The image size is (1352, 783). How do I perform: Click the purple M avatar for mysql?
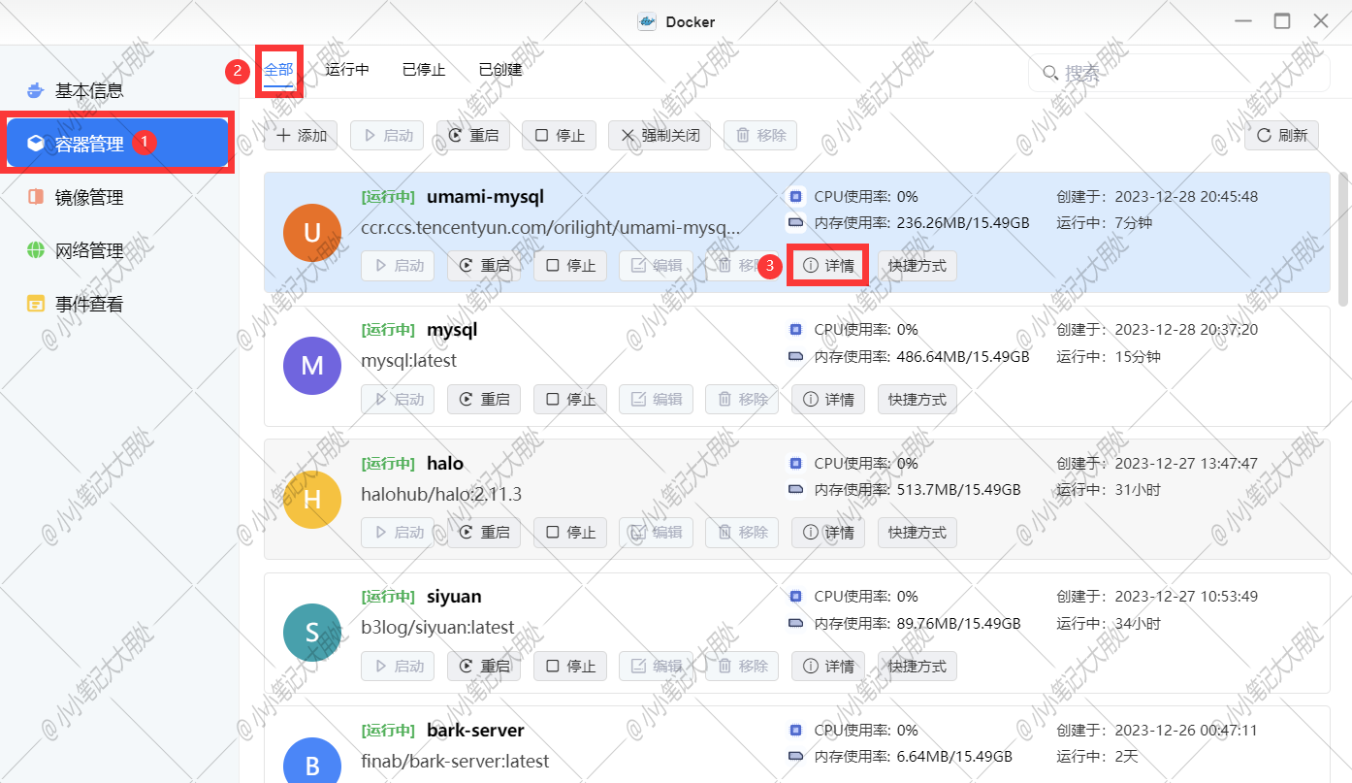tap(312, 366)
